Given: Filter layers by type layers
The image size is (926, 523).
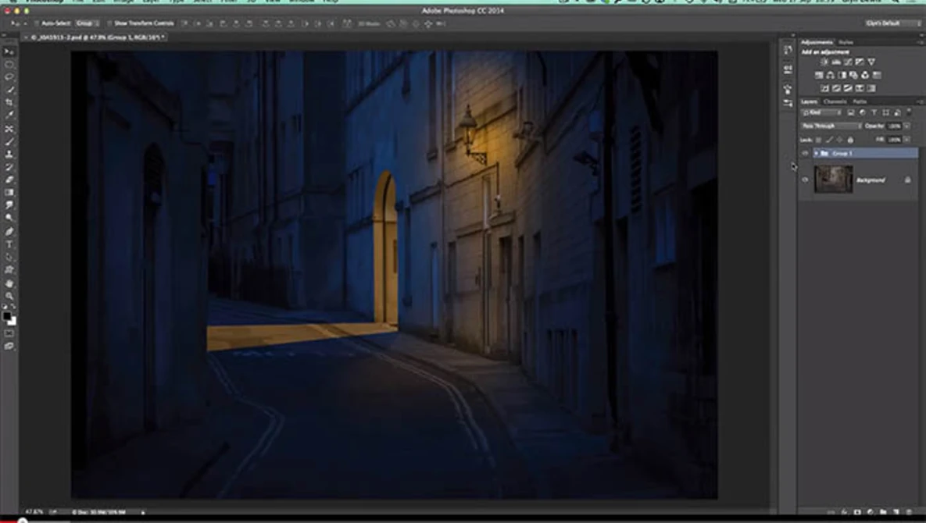Looking at the screenshot, I should click(874, 112).
